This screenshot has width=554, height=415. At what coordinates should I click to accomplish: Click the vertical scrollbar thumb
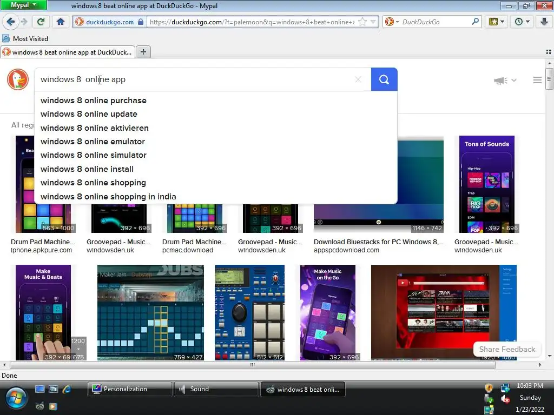pyautogui.click(x=549, y=78)
